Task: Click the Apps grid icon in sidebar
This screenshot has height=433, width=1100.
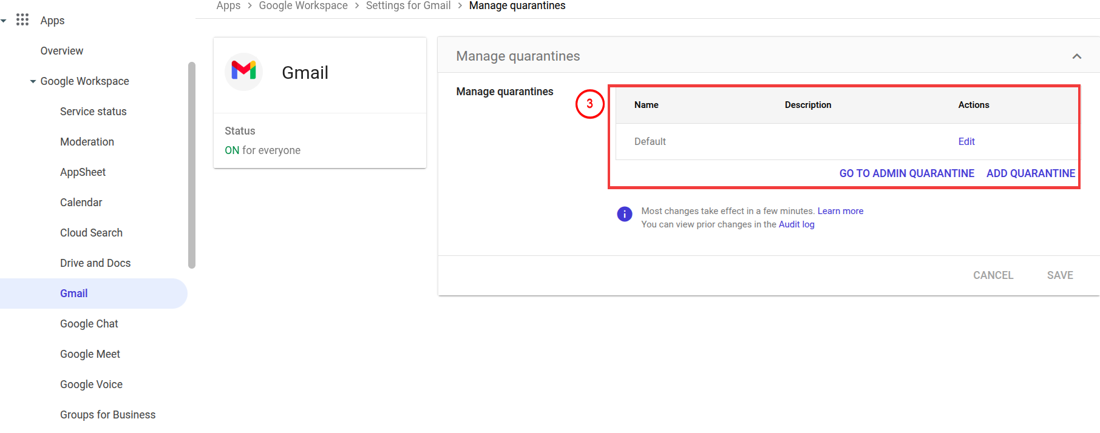Action: (x=22, y=20)
